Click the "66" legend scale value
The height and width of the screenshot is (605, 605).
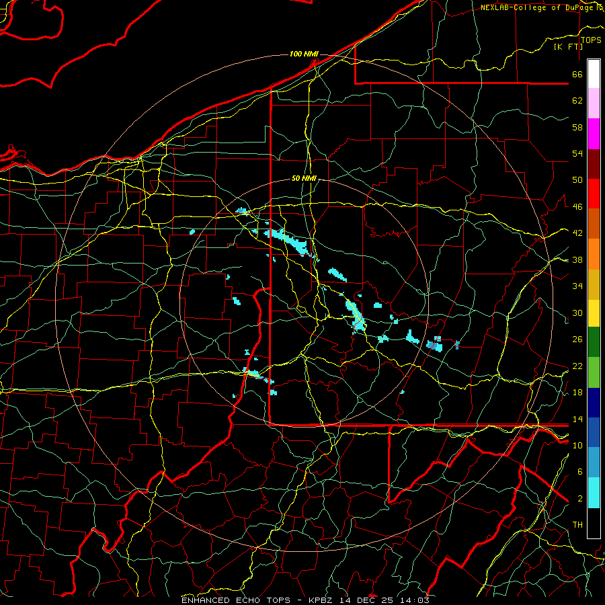(x=577, y=74)
